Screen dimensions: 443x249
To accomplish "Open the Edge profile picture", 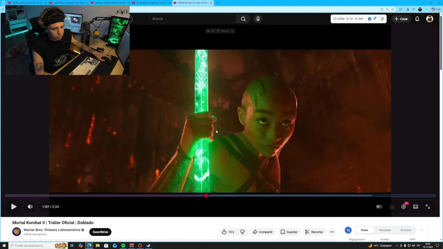I will 420,9.
